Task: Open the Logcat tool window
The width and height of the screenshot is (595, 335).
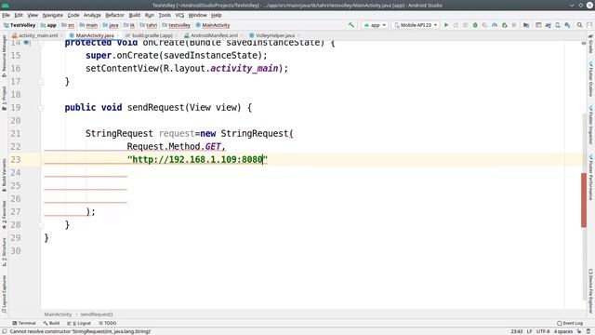Action: click(x=79, y=323)
